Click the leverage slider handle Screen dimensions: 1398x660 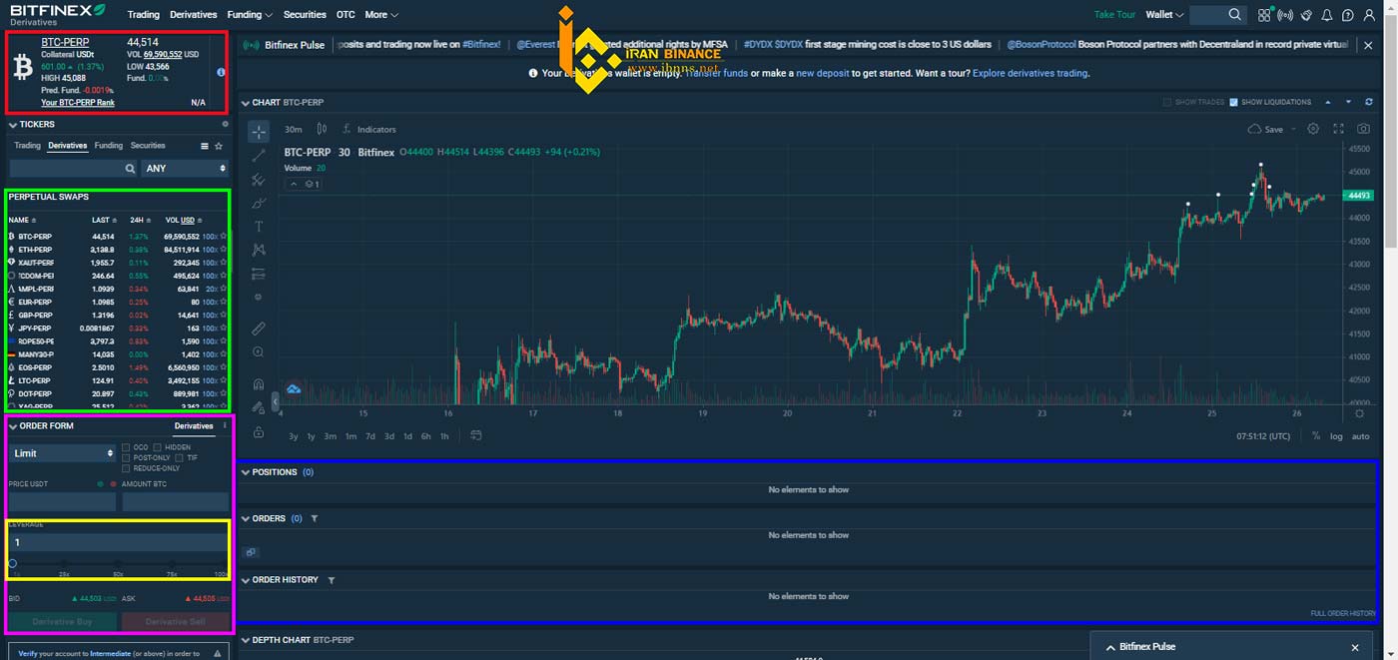coord(12,563)
